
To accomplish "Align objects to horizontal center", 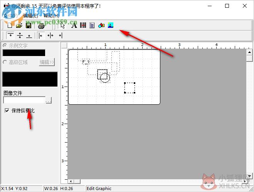I will click(x=50, y=36).
